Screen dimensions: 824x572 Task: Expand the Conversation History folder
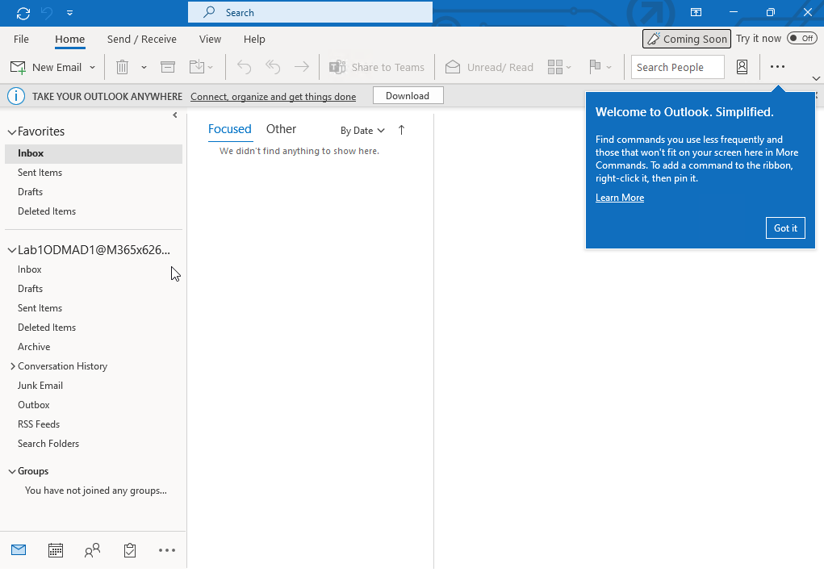(13, 366)
